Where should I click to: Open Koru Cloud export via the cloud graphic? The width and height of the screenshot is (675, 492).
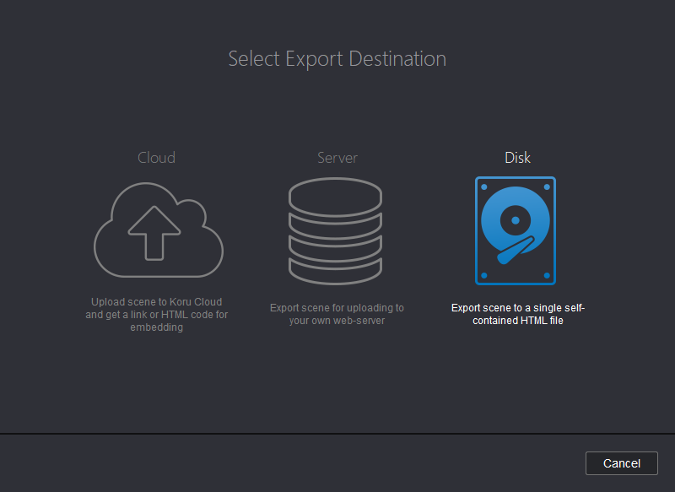coord(157,230)
